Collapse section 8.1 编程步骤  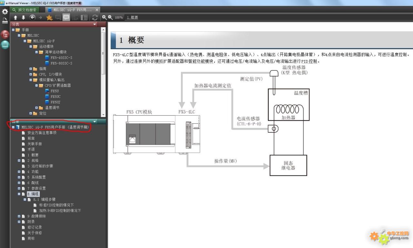point(25,200)
